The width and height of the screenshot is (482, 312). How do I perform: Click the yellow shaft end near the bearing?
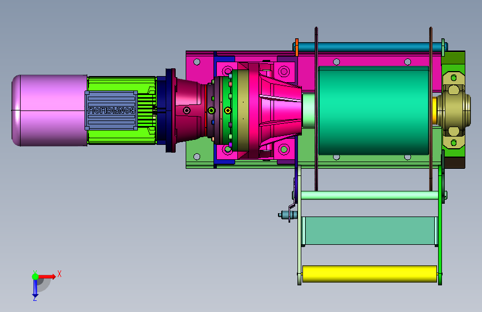[x=434, y=110]
